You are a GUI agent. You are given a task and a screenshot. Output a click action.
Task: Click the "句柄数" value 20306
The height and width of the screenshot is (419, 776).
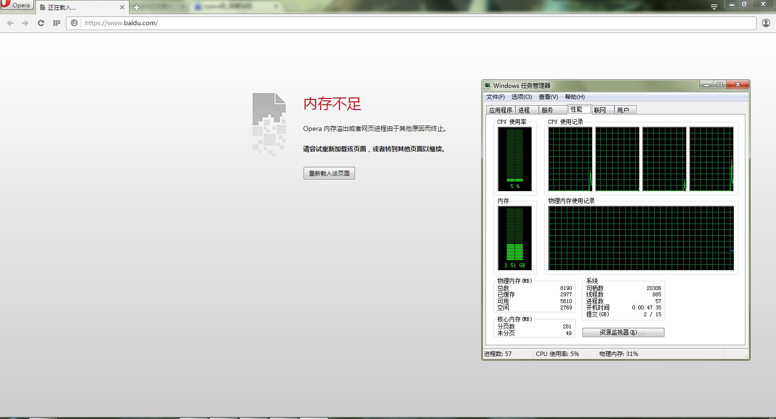pyautogui.click(x=654, y=288)
